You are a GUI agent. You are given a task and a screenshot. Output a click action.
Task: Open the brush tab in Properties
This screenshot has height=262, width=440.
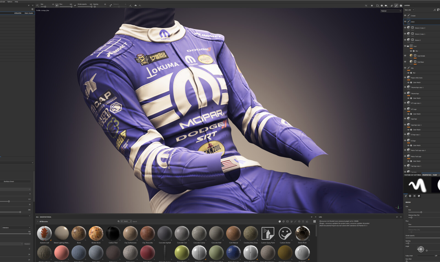tap(406, 196)
